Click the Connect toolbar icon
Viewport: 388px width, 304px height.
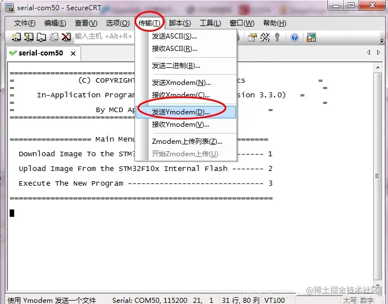pos(16,37)
